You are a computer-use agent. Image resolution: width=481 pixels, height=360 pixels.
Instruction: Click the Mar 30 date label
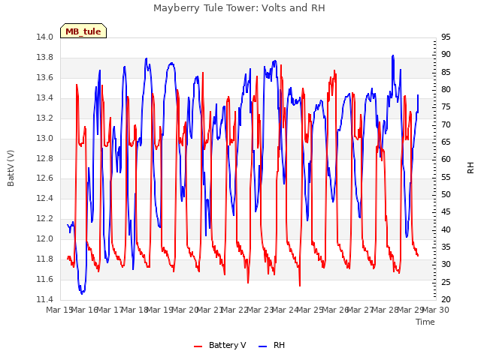[436, 310]
